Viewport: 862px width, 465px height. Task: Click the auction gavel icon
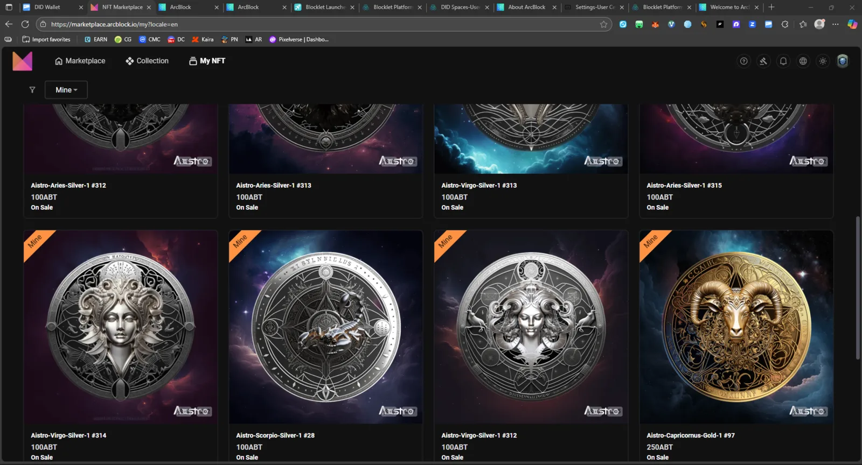763,61
